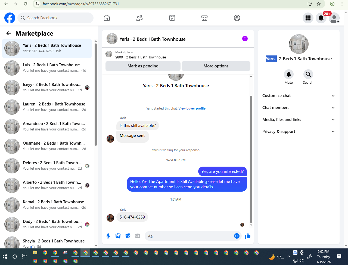
Task: Click the taskbar clock showing 9:02 PM
Action: [324, 257]
